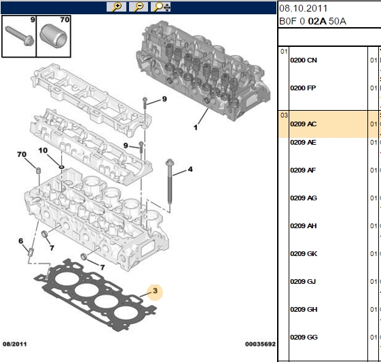Click the diagram reference 00035692

260,344
